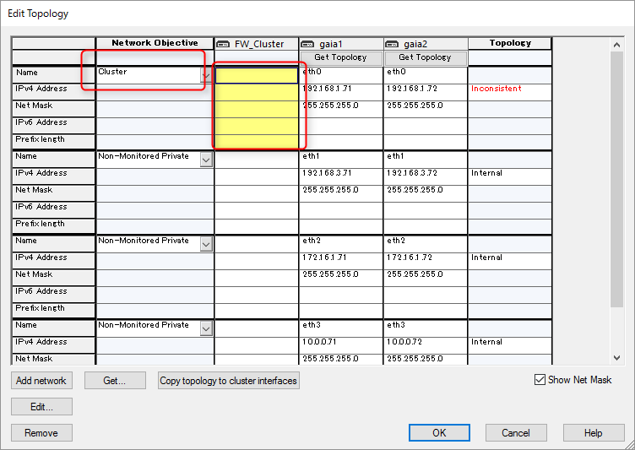Click the gaia2 column header icon
The image size is (635, 450).
(392, 44)
